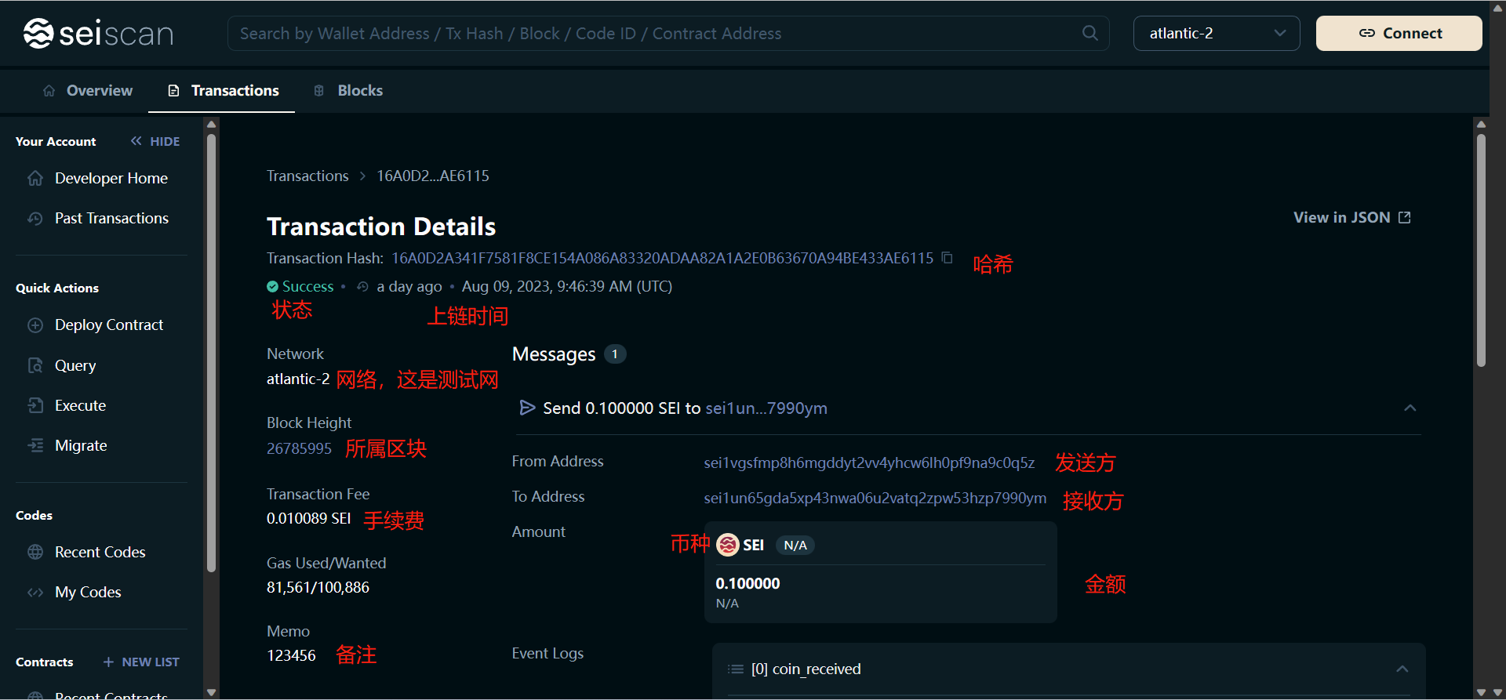Click sei1un...7990ym link in message header

click(x=766, y=408)
